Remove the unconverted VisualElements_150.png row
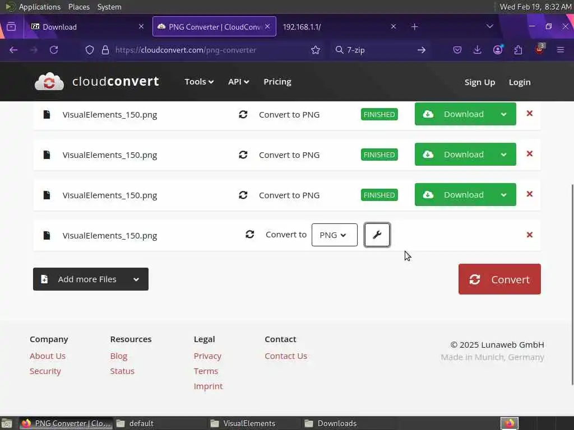Image resolution: width=574 pixels, height=430 pixels. pos(529,235)
